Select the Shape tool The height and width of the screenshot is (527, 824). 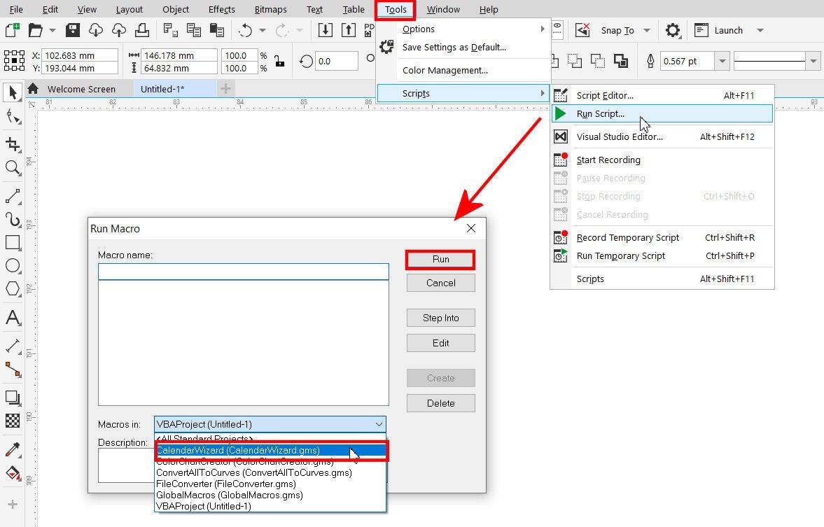point(12,117)
